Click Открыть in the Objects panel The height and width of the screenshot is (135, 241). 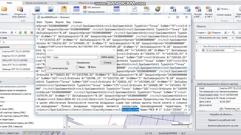tap(214, 33)
